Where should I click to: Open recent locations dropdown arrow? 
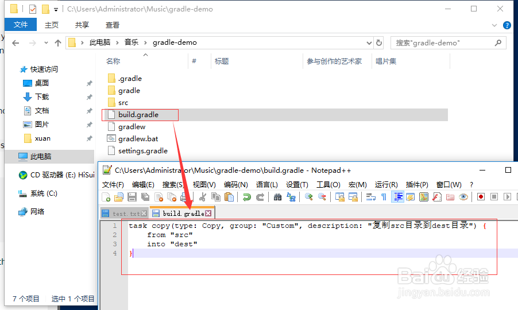pos(46,42)
